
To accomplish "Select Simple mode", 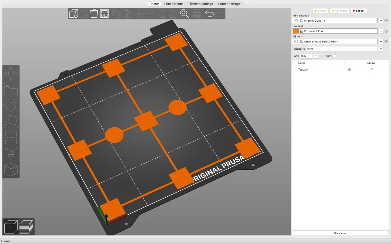I will 320,11.
